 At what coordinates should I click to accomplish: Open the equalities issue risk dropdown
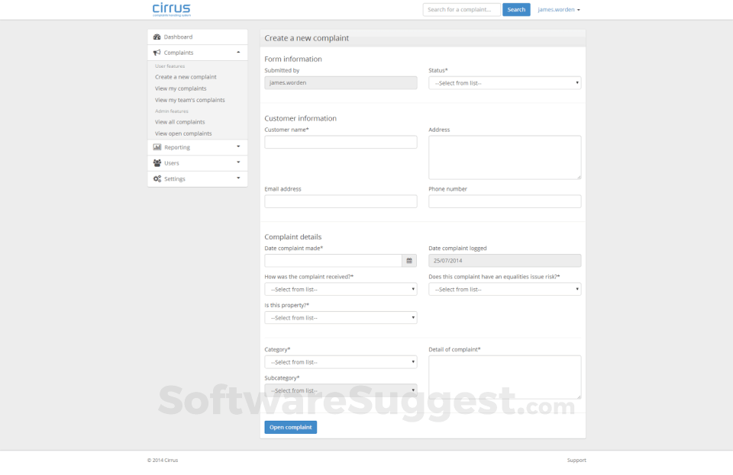click(x=504, y=289)
